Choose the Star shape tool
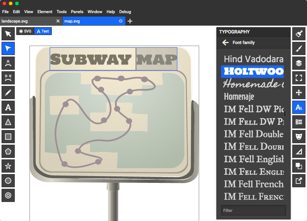Image resolution: width=307 pixels, height=221 pixels. 8,166
